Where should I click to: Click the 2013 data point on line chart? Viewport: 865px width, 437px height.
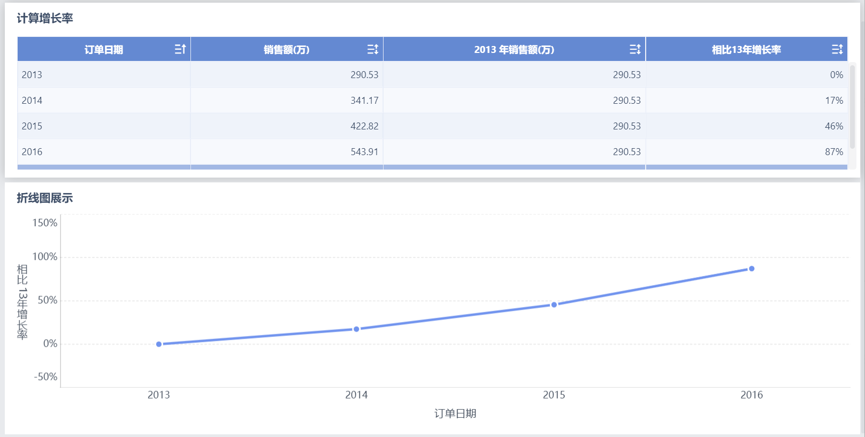point(159,344)
